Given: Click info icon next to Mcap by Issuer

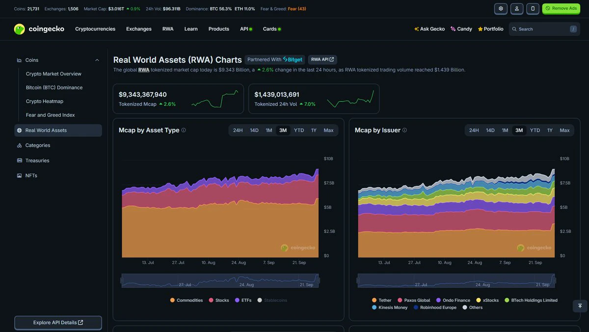Looking at the screenshot, I should click(405, 130).
